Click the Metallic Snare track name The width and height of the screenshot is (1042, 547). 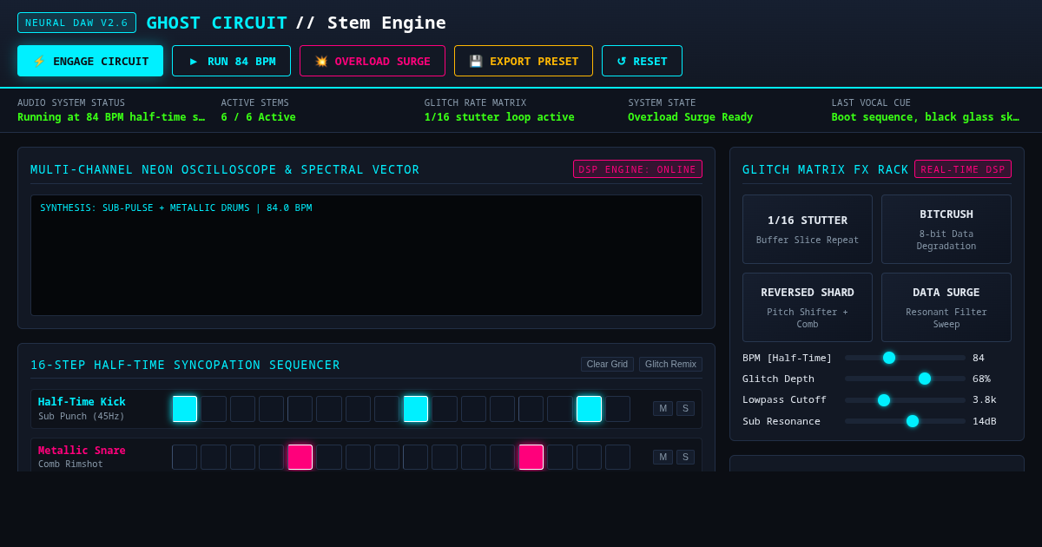[82, 451]
